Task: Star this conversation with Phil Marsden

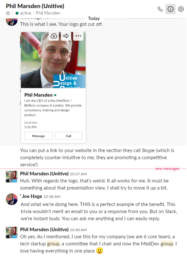Action: [8, 13]
